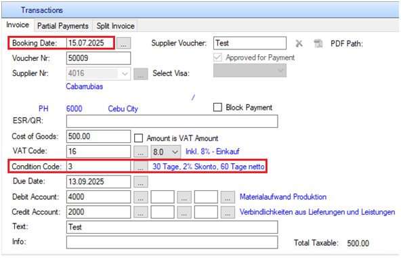This screenshot has width=401, height=258.
Task: Click the Booking Date field 15.07.2025
Action: click(90, 43)
